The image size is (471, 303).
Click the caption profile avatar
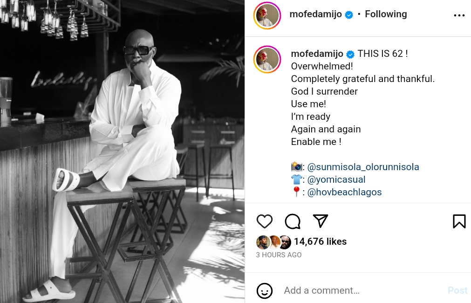267,60
